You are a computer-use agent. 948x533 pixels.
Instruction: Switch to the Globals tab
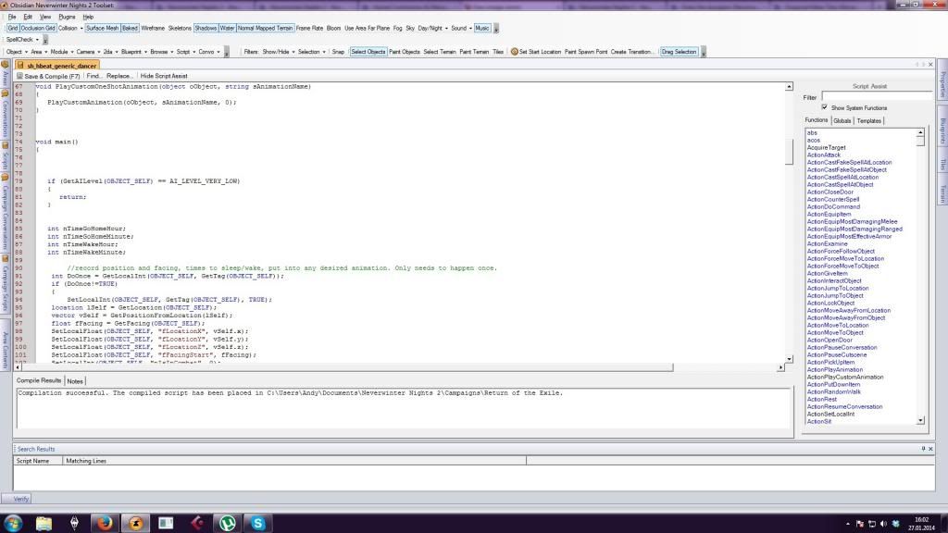842,120
